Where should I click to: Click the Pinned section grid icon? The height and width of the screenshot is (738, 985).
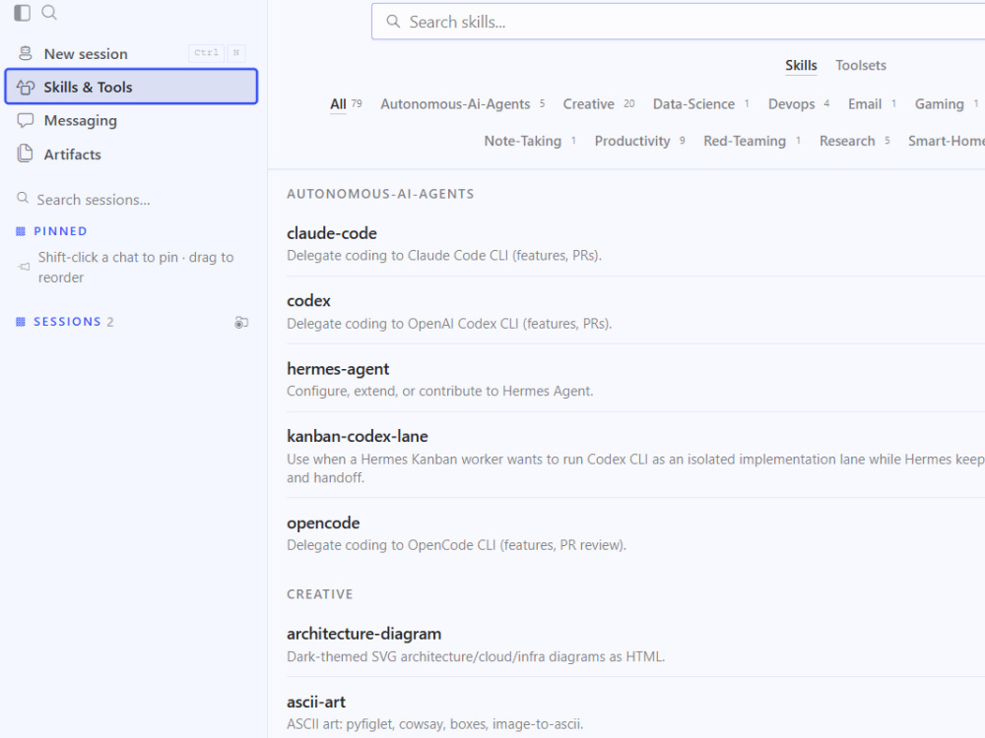pos(21,231)
